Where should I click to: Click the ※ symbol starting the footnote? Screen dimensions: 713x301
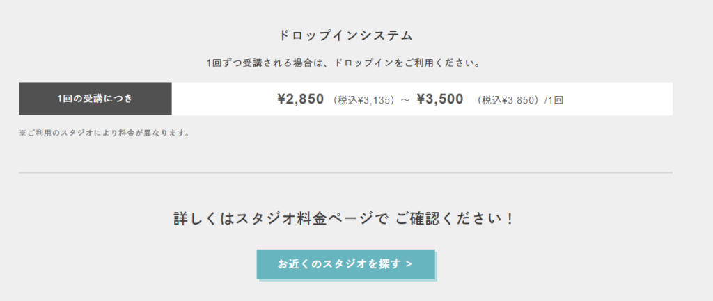click(x=22, y=133)
